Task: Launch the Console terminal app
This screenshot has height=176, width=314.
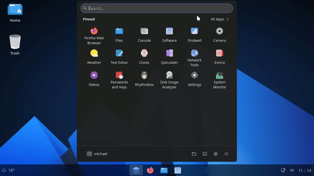Action: (144, 31)
